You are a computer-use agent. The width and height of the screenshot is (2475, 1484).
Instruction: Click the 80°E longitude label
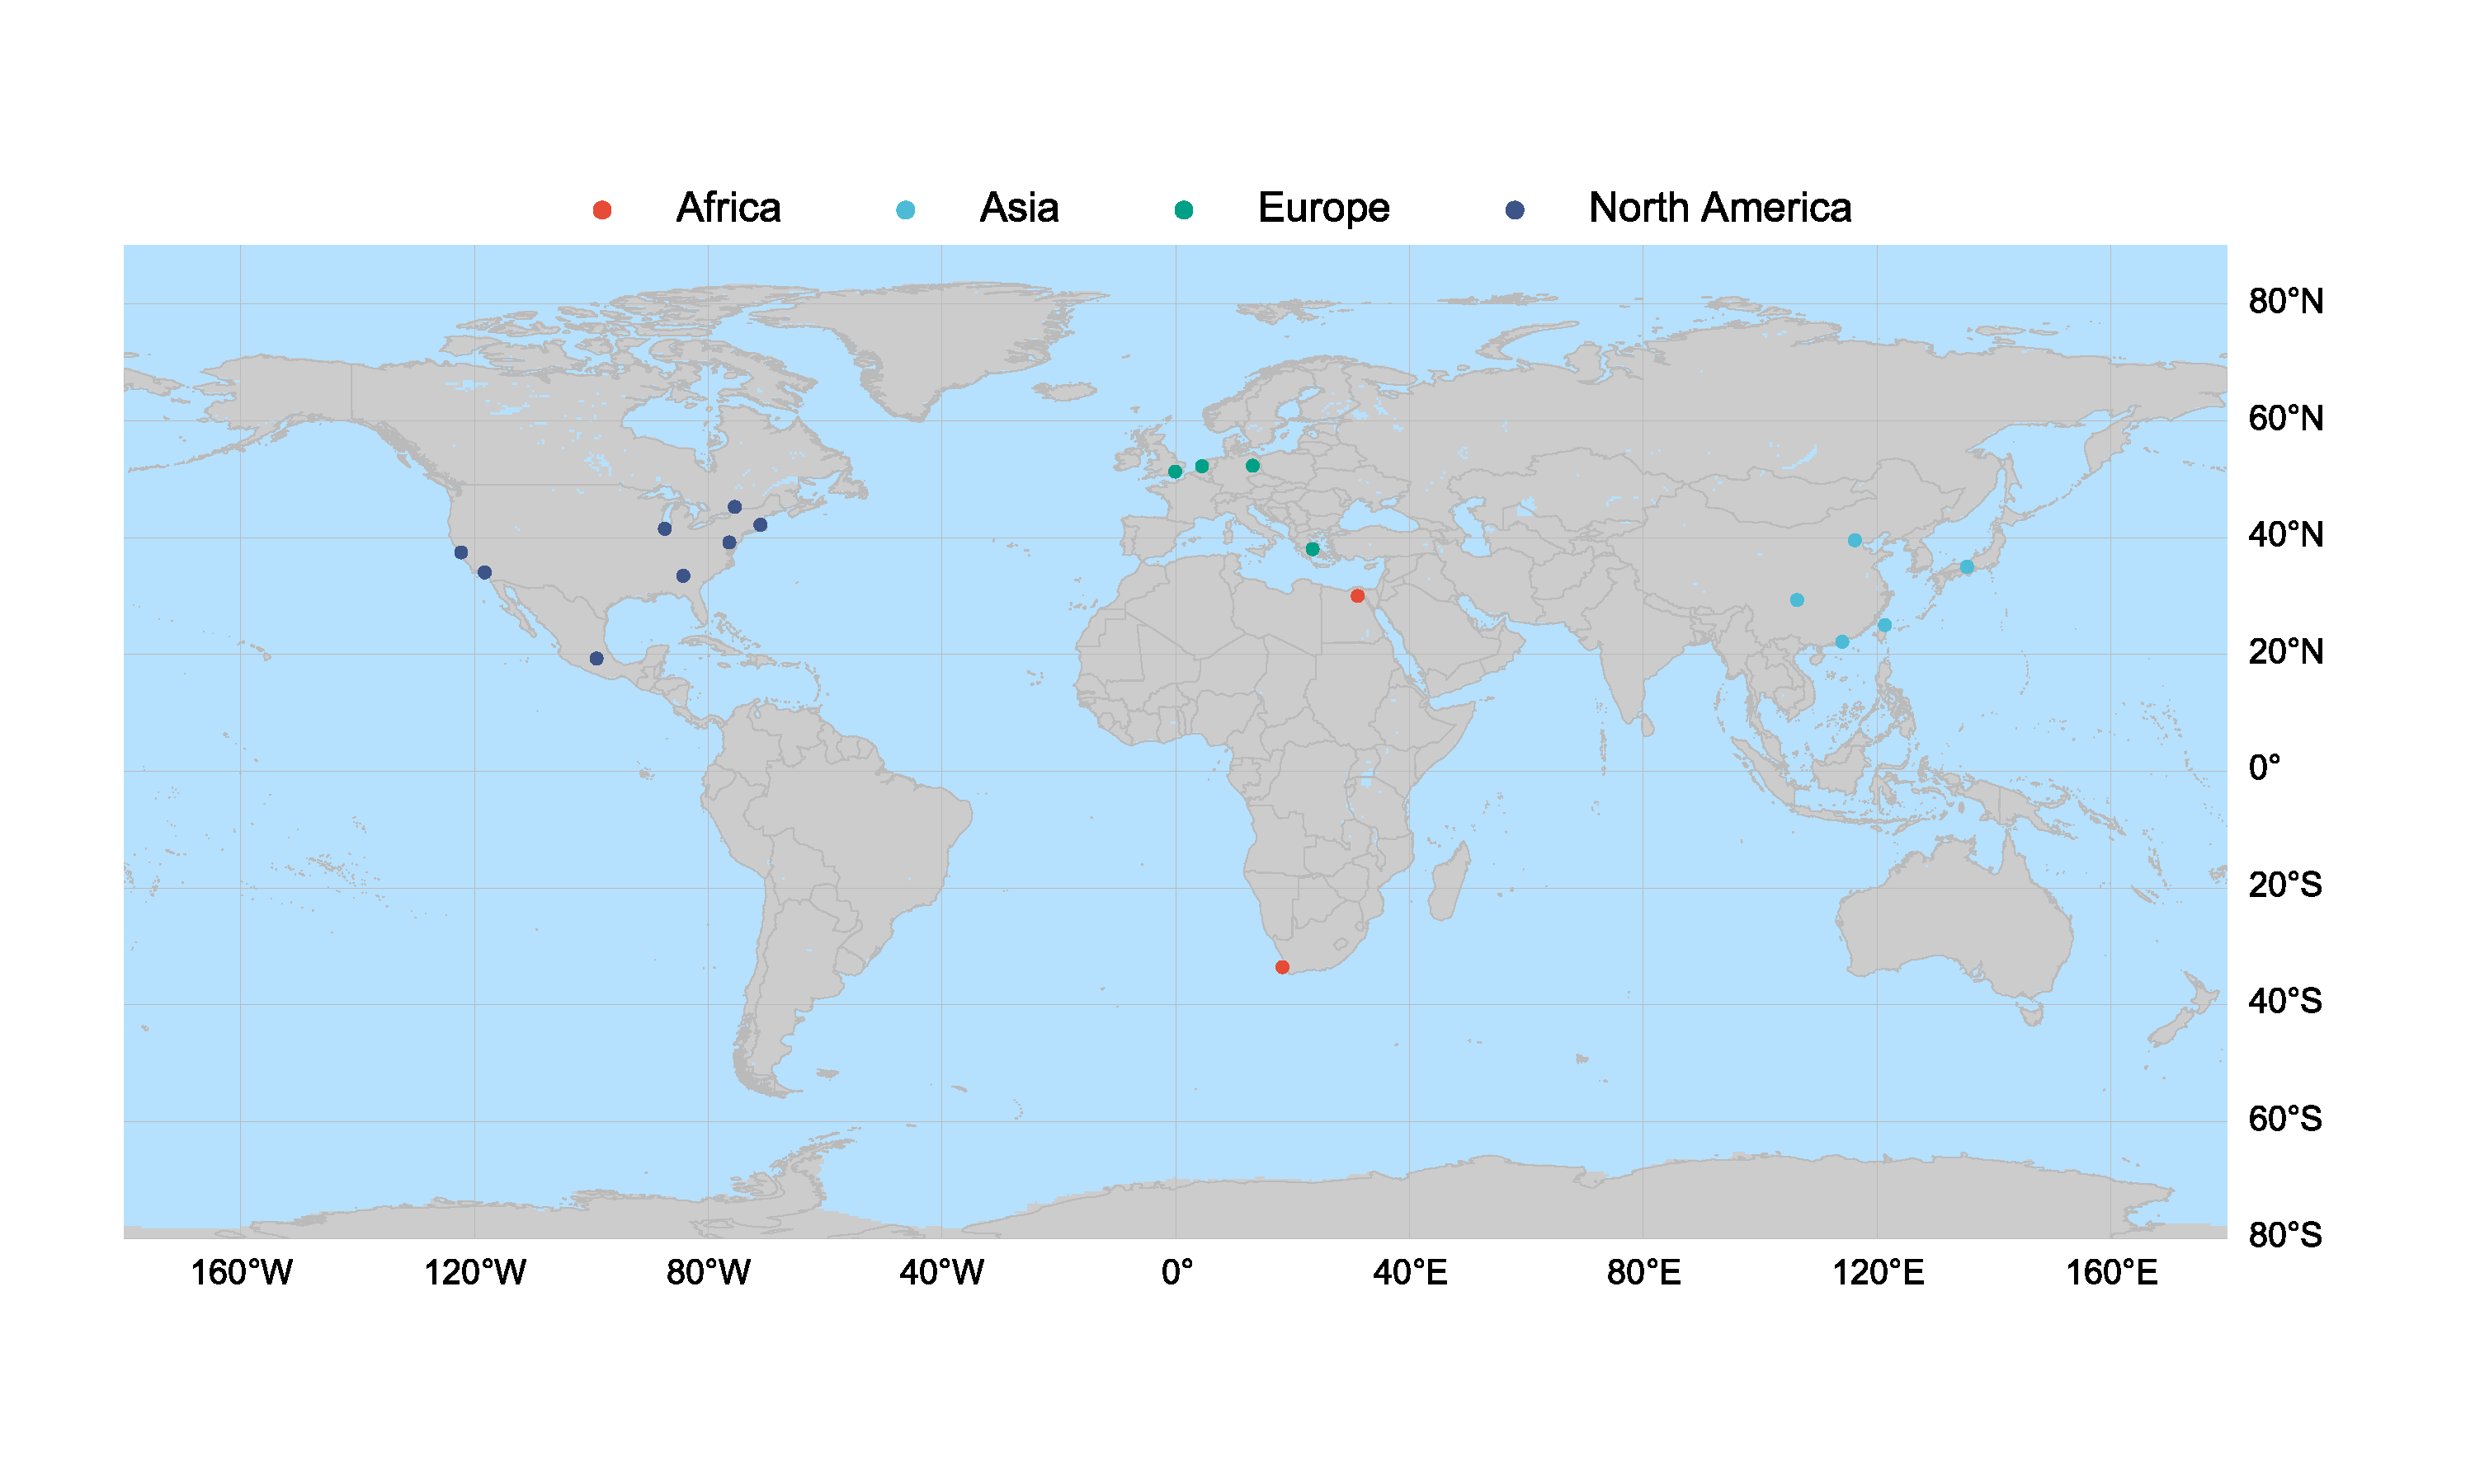(1643, 1273)
